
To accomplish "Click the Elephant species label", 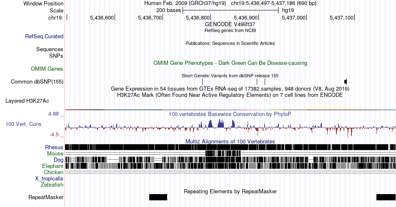I will click(53, 166).
